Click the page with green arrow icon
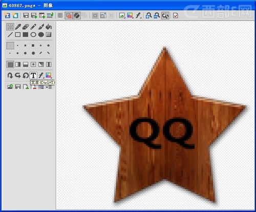Image resolution: width=256 pixels, height=212 pixels. click(x=26, y=87)
